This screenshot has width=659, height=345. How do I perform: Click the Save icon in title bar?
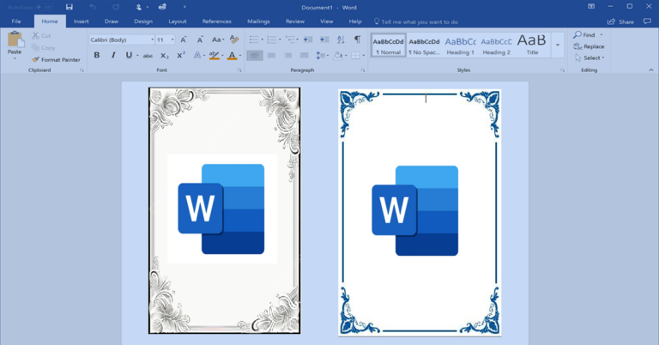(70, 7)
